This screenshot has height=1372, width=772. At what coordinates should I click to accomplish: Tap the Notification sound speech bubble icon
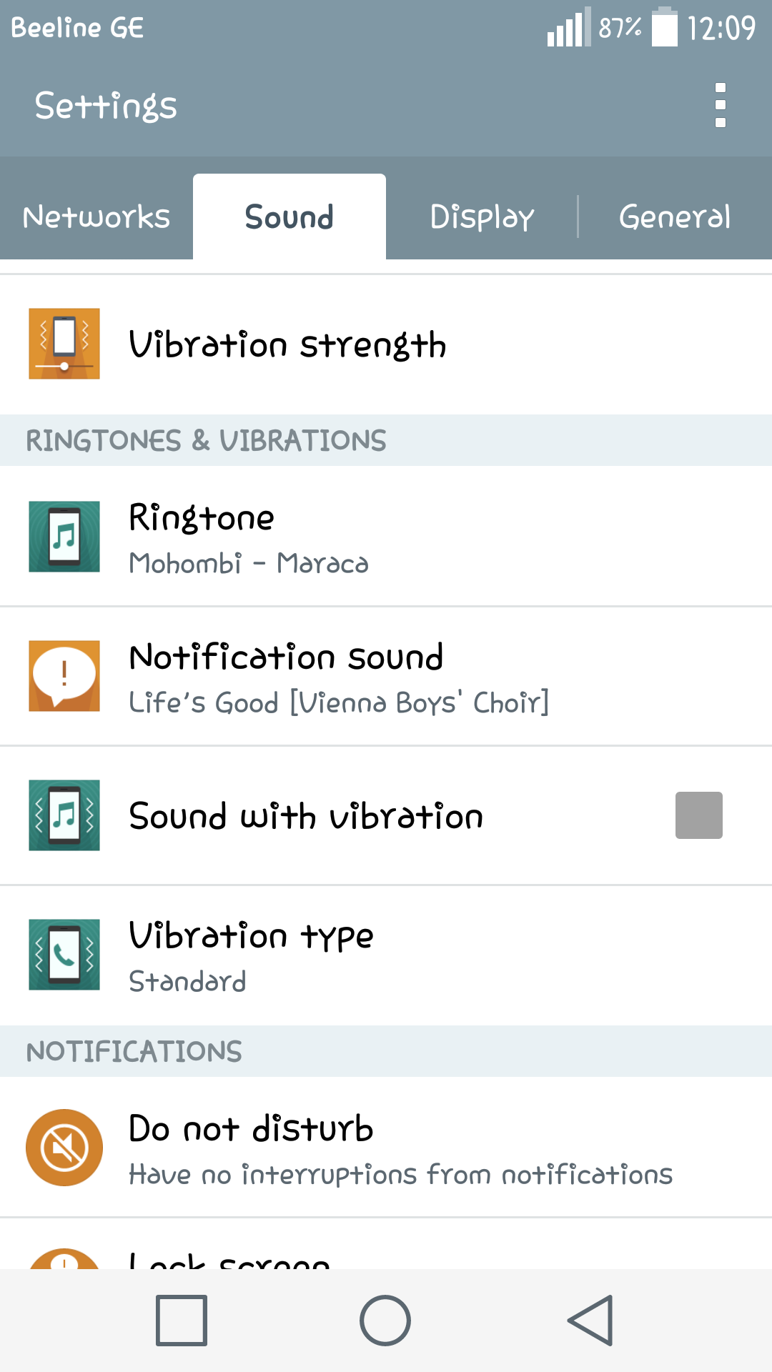(x=64, y=676)
